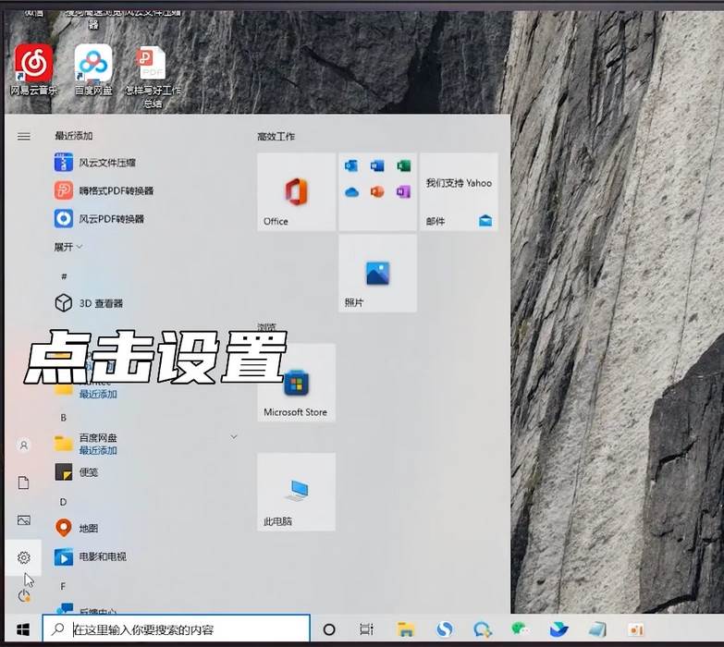The image size is (724, 647).
Task: Open 电影和电视 app
Action: pos(91,556)
